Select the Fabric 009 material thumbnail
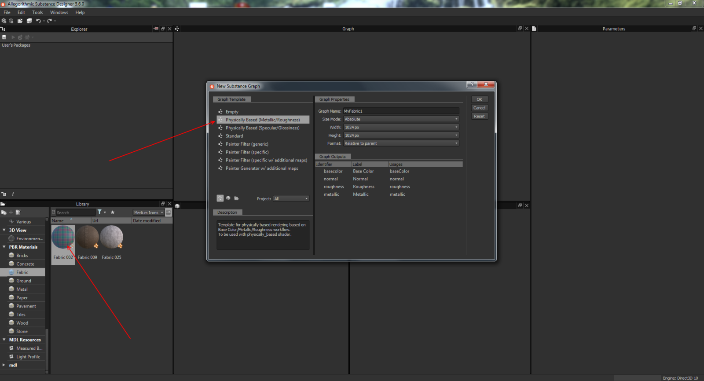 (x=88, y=237)
